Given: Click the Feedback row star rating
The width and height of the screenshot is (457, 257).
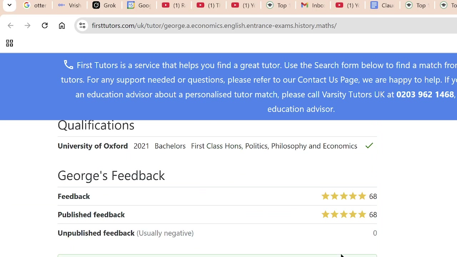Looking at the screenshot, I should pyautogui.click(x=343, y=196).
